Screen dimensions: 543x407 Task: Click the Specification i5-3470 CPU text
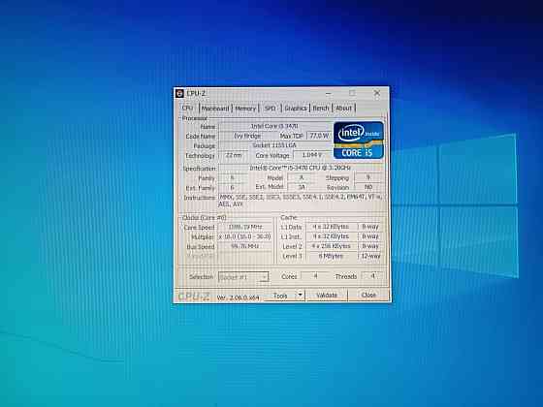(301, 168)
